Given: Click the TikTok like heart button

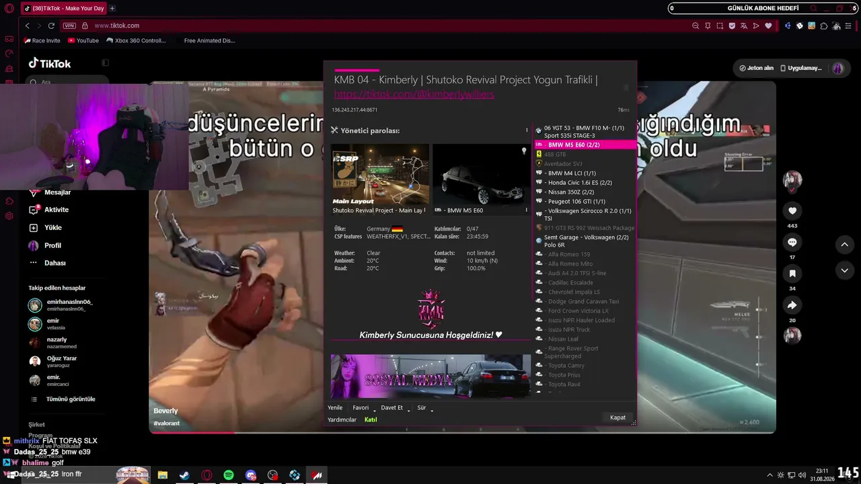Looking at the screenshot, I should (792, 211).
